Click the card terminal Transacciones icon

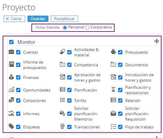click(x=63, y=126)
